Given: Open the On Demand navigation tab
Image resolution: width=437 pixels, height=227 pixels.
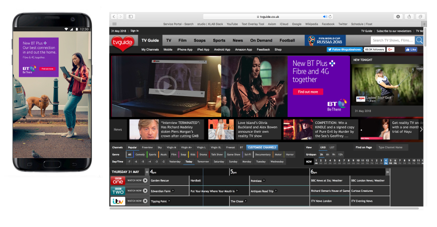Looking at the screenshot, I should coord(261,40).
